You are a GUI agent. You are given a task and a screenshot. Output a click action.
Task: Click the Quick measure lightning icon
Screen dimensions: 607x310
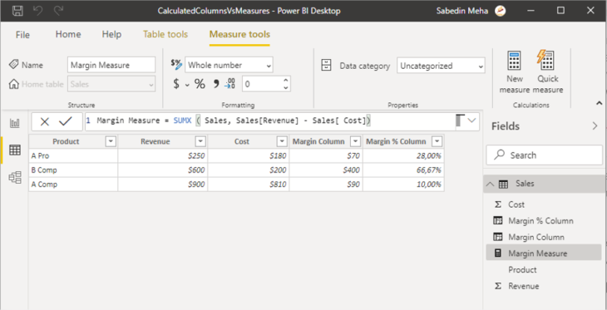click(x=545, y=60)
